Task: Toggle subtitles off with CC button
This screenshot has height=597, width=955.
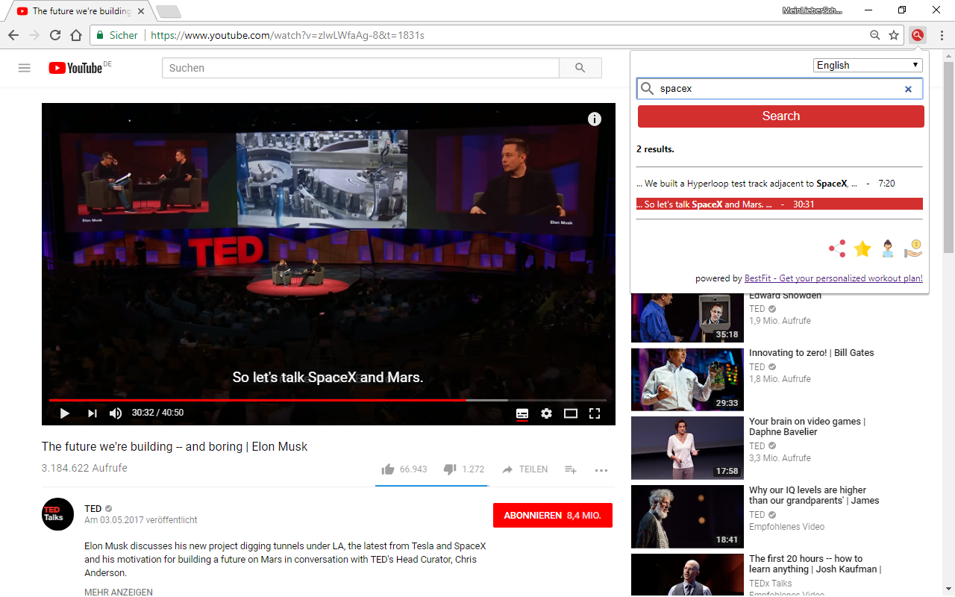Action: tap(522, 413)
